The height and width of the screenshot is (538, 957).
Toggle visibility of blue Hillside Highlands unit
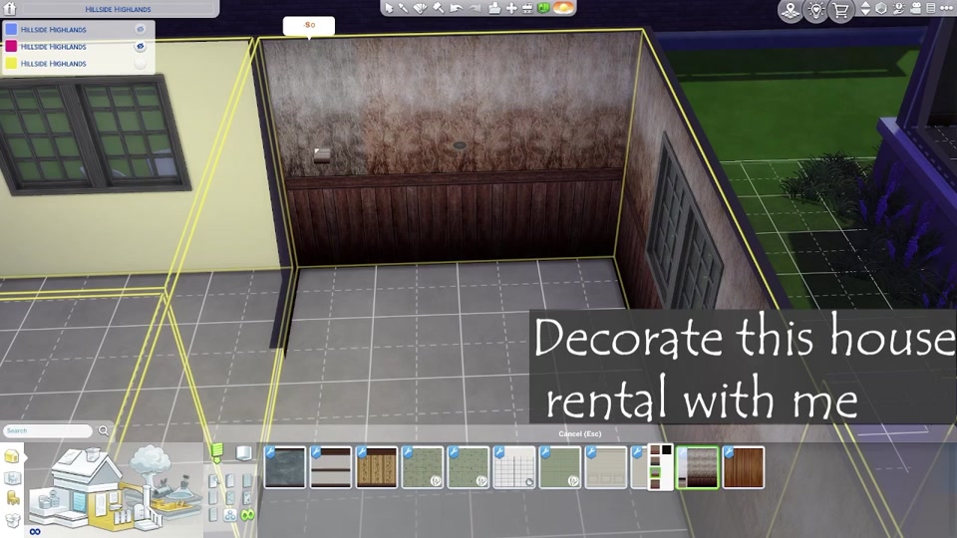pos(141,29)
